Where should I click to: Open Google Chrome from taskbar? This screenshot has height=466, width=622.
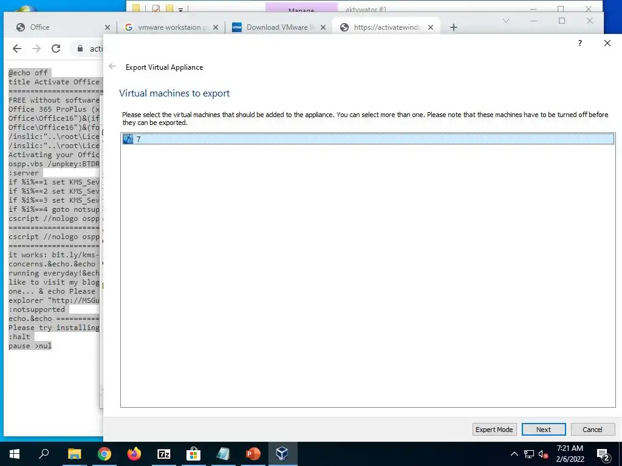(x=104, y=454)
